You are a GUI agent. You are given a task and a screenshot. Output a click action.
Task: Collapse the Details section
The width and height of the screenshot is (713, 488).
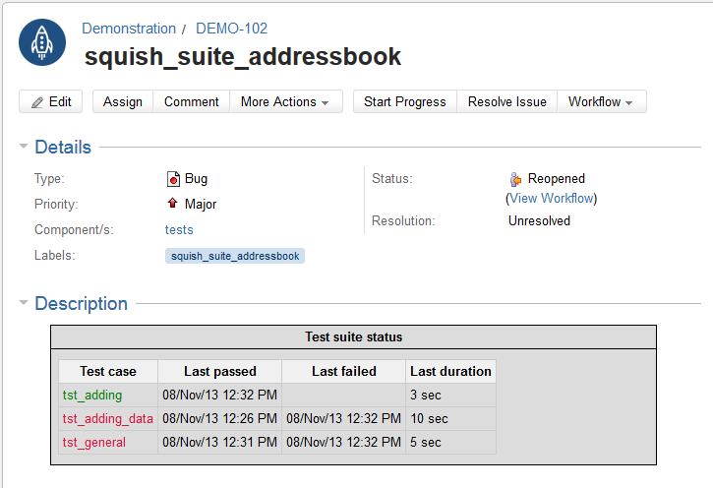(x=23, y=148)
